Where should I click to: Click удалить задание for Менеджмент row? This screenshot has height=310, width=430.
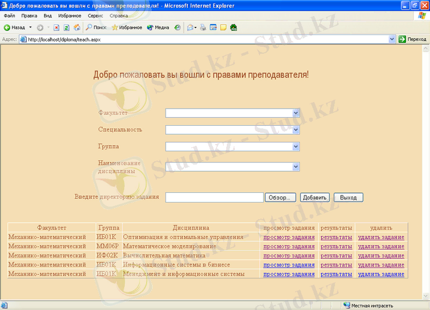click(x=381, y=274)
